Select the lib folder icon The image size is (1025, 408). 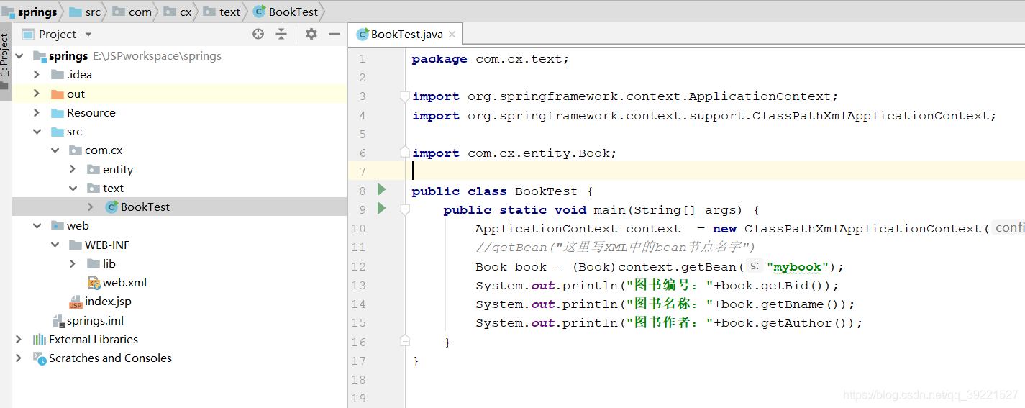tap(94, 264)
